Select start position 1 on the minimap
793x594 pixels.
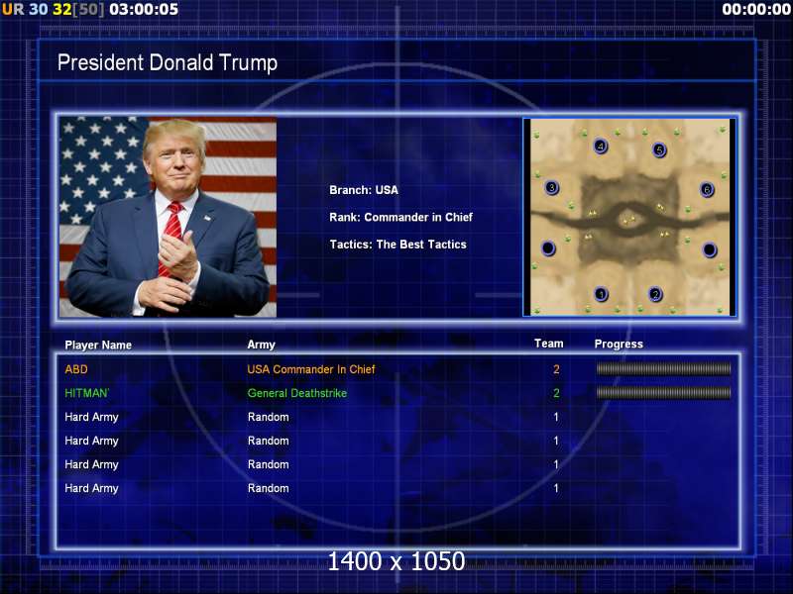(601, 294)
